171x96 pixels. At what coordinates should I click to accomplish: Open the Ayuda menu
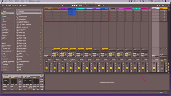(38, 1)
